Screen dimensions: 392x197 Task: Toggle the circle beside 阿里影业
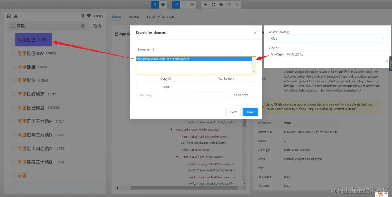pos(12,80)
